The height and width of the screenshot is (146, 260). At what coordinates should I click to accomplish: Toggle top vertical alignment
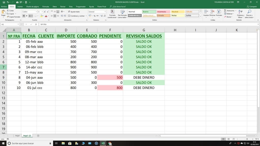52,12
